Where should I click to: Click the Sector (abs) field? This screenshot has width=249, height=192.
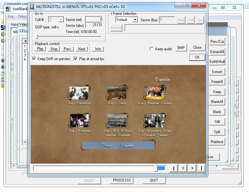[x=94, y=25]
